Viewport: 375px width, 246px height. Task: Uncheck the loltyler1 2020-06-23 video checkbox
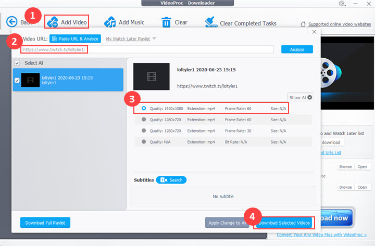click(17, 80)
